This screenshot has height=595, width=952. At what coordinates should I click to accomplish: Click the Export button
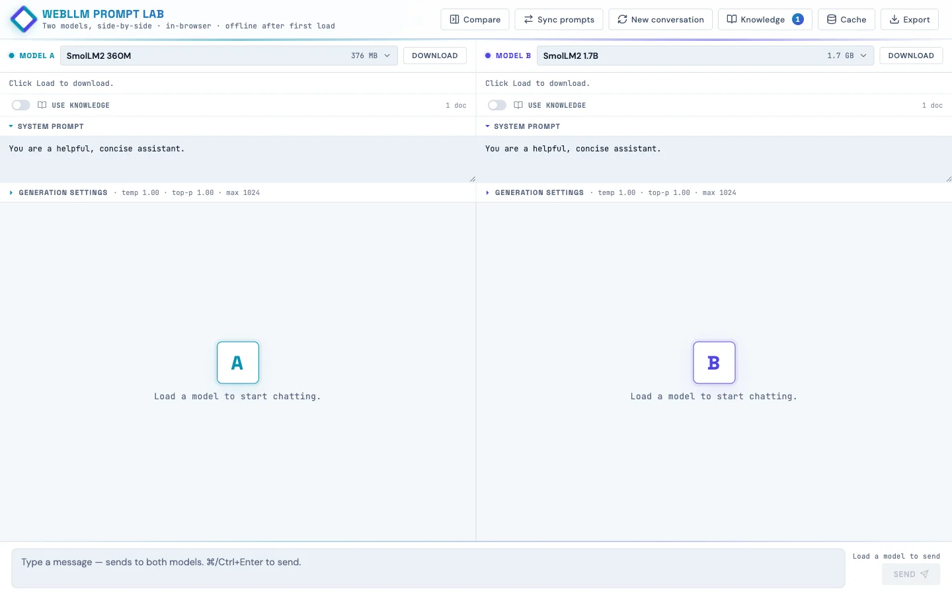(x=910, y=20)
